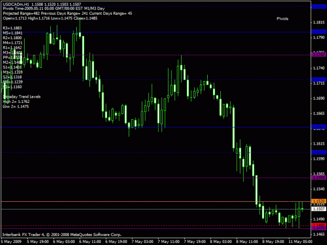Click the 'Low 2= 1.1475' label

click(x=16, y=107)
